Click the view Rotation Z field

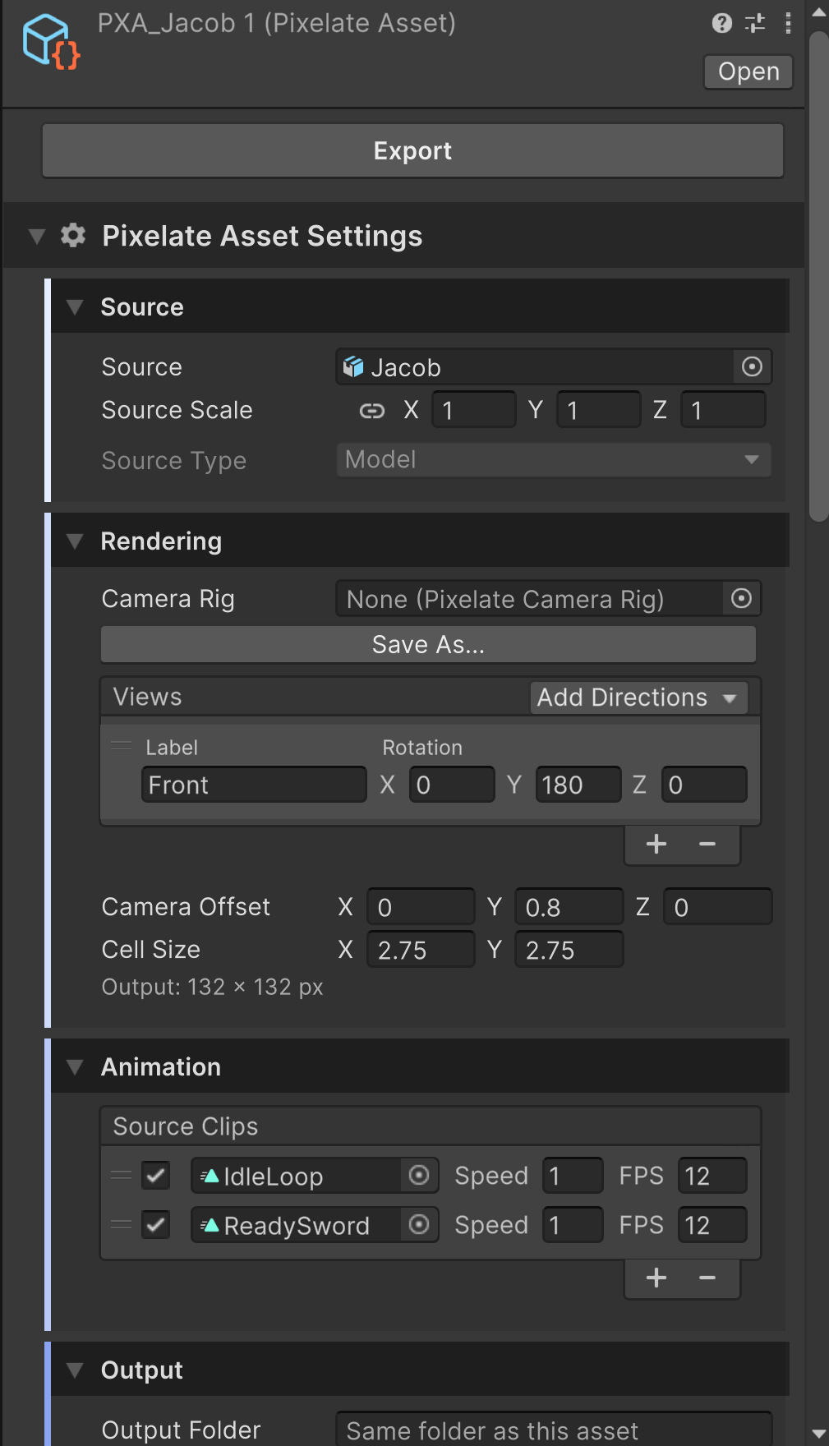pyautogui.click(x=704, y=785)
